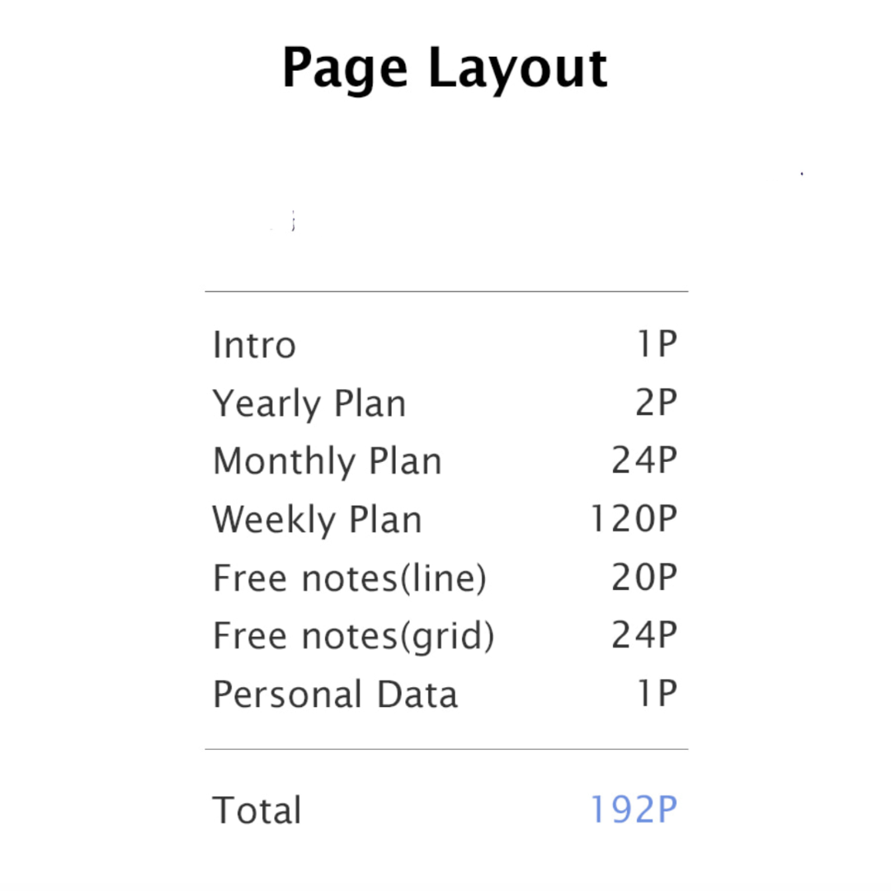Click the Weekly Plan label
This screenshot has height=891, width=891.
(x=317, y=520)
